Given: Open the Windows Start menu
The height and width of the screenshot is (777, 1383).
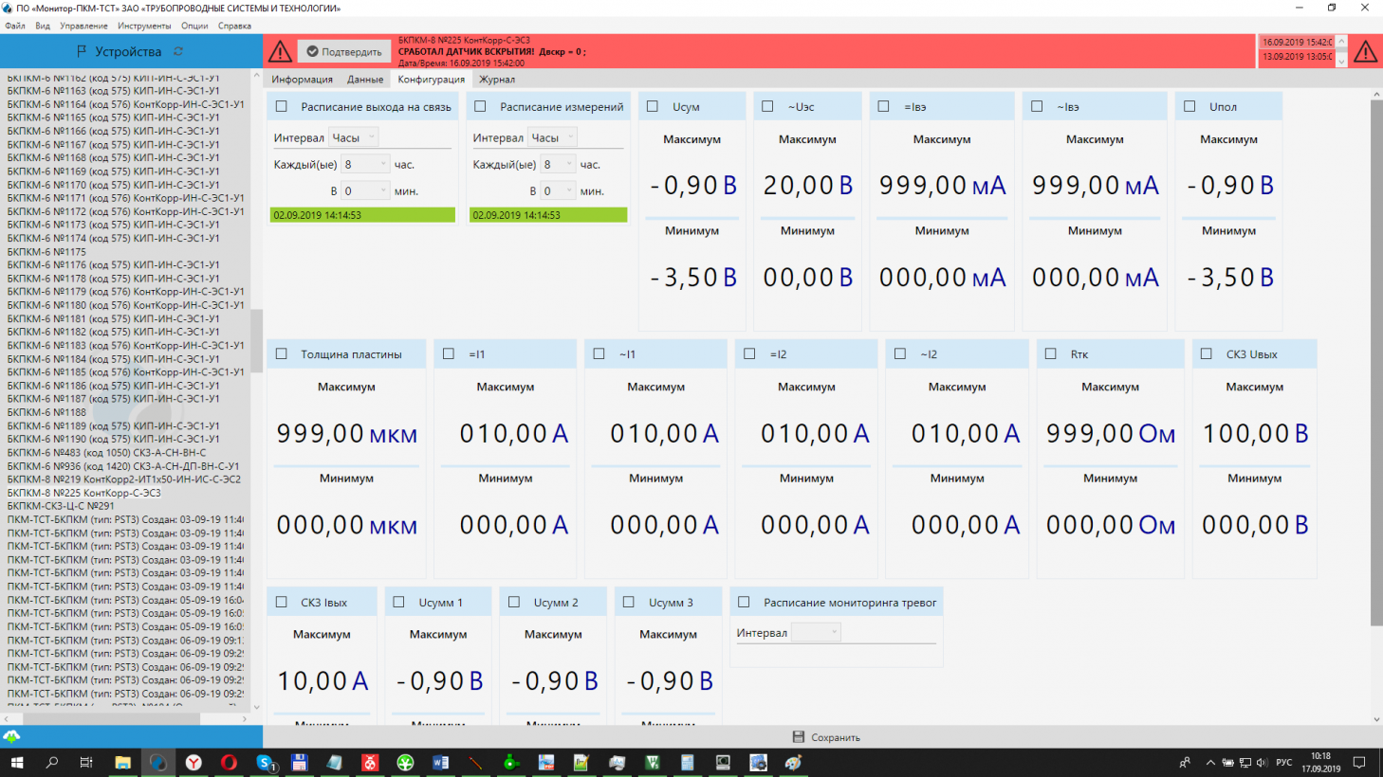Looking at the screenshot, I should [x=16, y=762].
